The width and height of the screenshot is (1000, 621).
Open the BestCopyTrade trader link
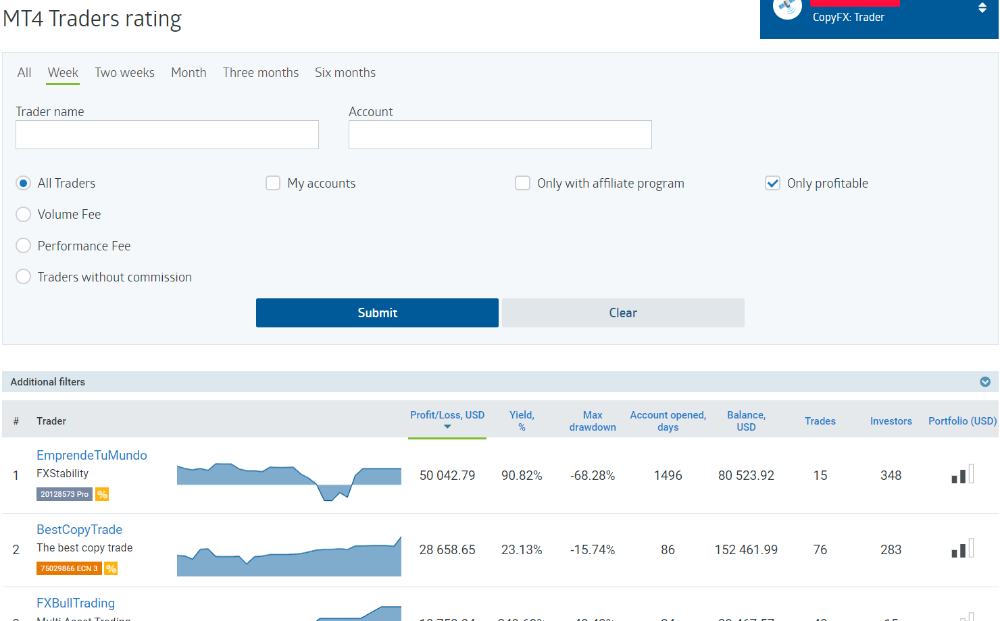(x=79, y=529)
